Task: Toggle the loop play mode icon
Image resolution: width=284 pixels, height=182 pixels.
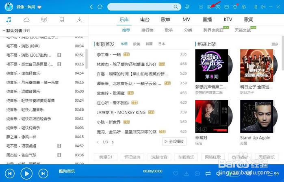Action: tap(208, 173)
